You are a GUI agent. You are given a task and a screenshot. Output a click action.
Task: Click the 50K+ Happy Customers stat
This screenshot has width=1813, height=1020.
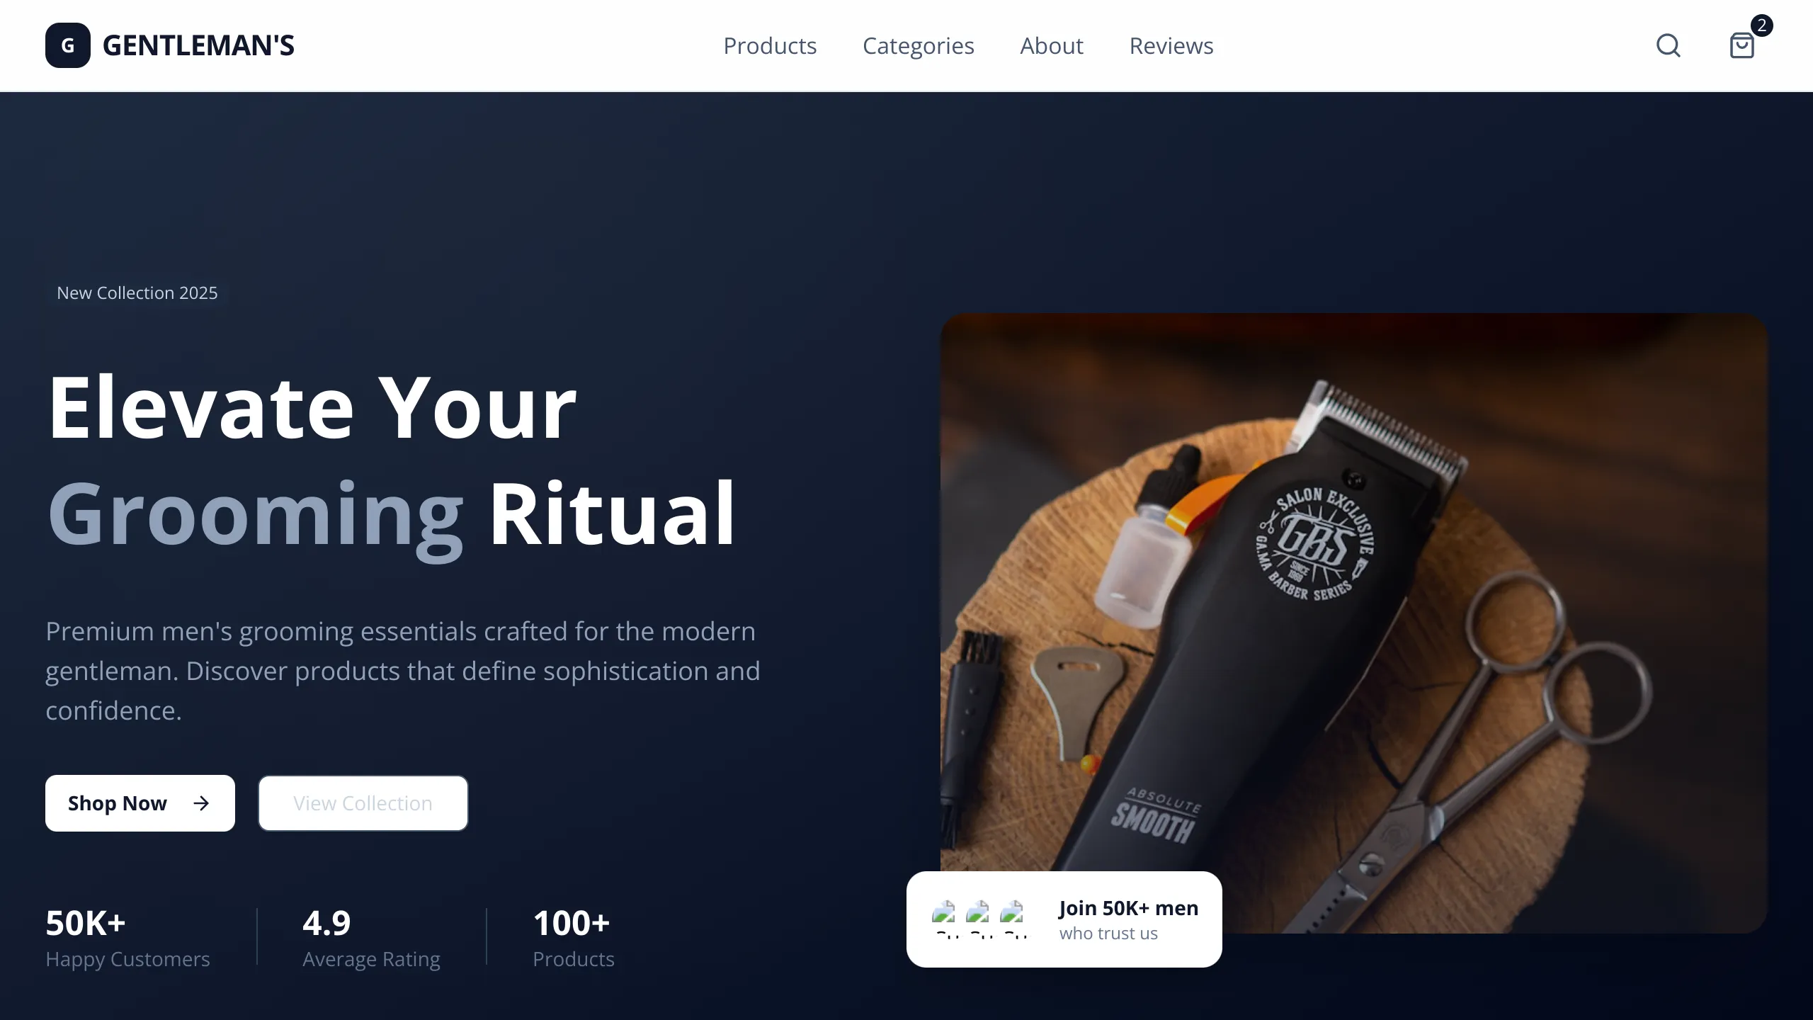(128, 938)
